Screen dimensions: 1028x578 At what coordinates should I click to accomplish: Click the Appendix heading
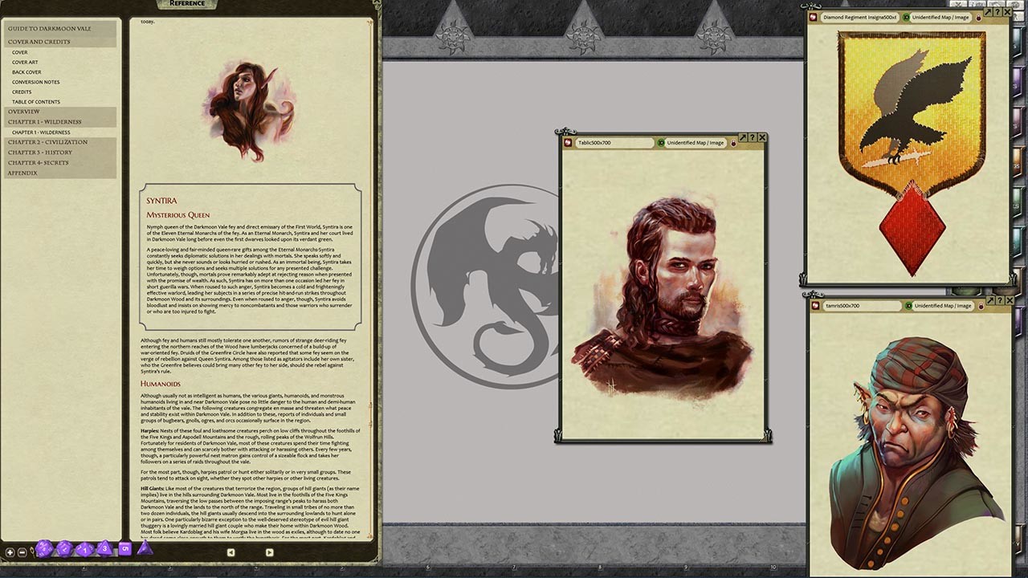coord(22,173)
